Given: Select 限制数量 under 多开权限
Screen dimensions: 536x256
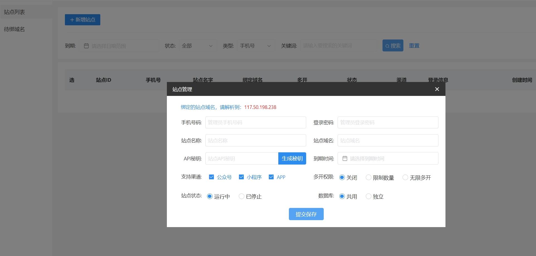Looking at the screenshot, I should coord(368,177).
